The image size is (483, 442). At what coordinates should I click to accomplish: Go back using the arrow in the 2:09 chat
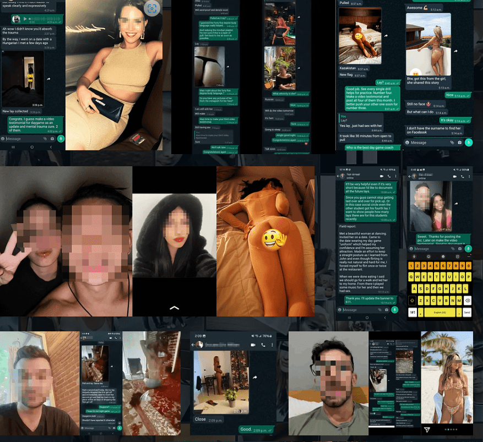click(194, 345)
